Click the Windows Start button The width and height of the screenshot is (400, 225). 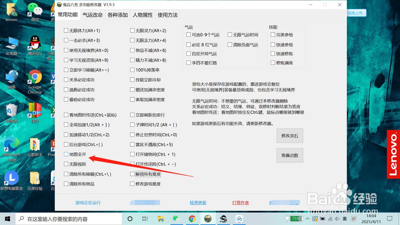point(7,219)
